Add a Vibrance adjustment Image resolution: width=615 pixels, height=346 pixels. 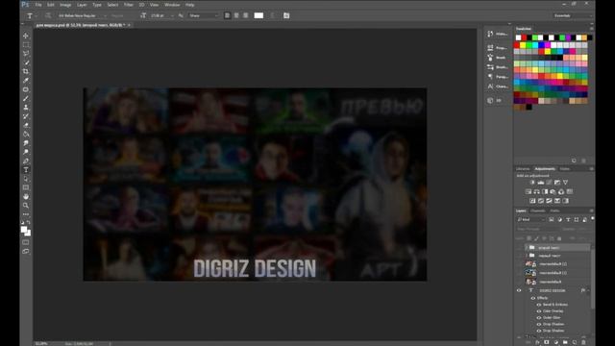[x=566, y=183]
